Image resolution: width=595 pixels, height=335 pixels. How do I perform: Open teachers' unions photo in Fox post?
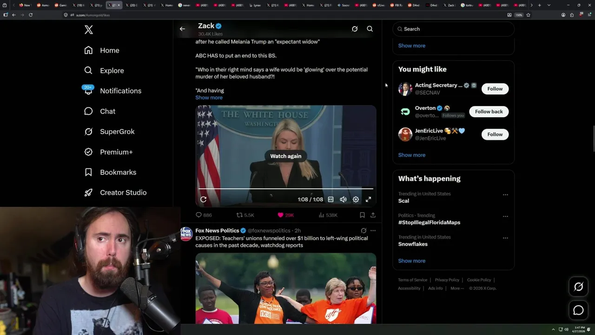(286, 288)
